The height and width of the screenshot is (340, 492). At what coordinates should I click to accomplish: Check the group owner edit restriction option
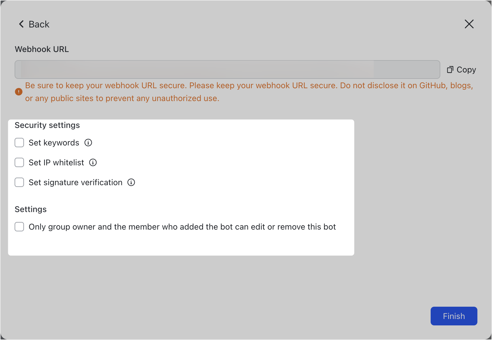[x=19, y=227]
